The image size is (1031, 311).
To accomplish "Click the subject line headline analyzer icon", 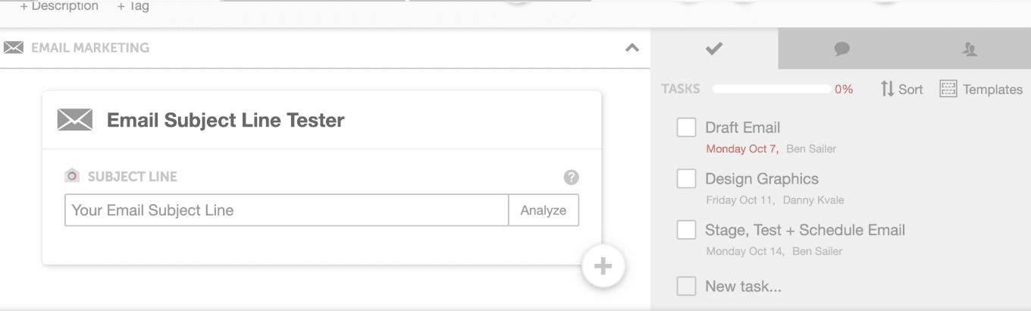I will 72,176.
